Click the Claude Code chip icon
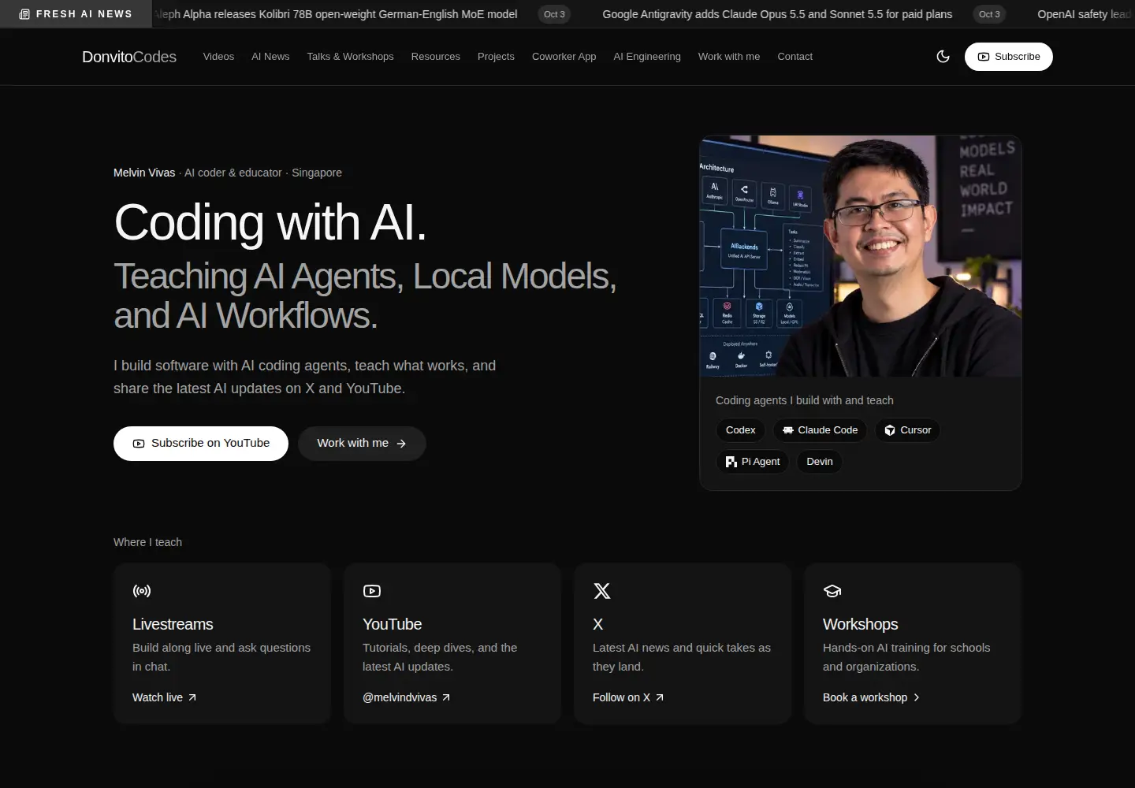 click(x=788, y=430)
